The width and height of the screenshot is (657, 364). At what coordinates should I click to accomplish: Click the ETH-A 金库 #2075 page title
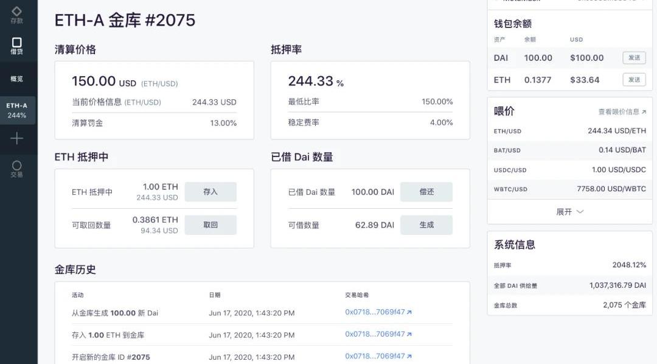125,20
